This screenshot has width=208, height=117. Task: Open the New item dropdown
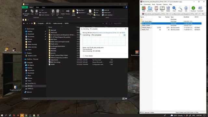click(x=81, y=10)
